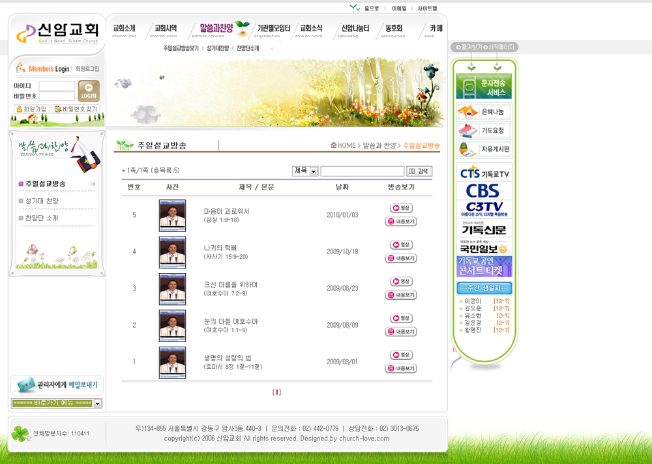This screenshot has width=652, height=464.
Task: Open the CTS Christian TV banner
Action: pyautogui.click(x=484, y=173)
